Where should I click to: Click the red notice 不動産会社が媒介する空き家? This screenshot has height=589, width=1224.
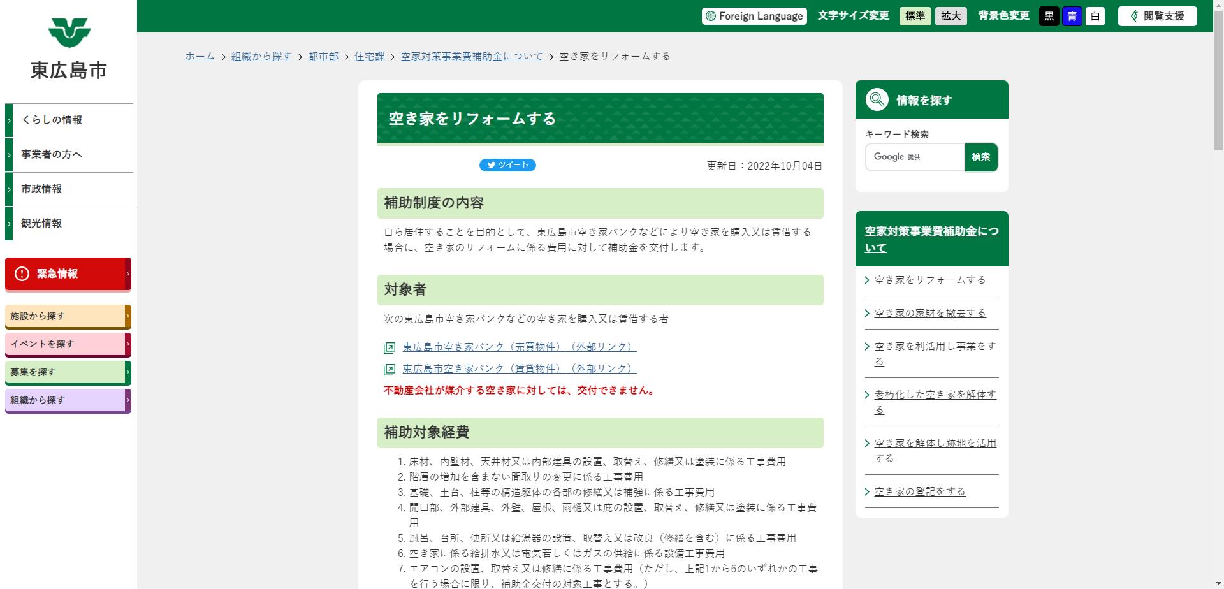pos(521,390)
